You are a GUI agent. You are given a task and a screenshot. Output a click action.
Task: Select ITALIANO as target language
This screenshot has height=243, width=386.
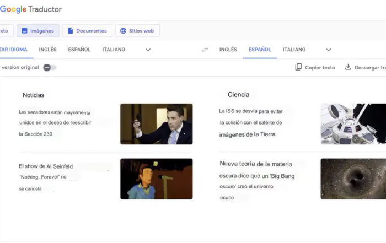(294, 50)
